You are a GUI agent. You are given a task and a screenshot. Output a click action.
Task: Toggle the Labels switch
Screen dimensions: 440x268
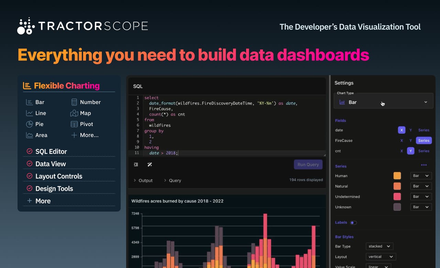click(353, 223)
